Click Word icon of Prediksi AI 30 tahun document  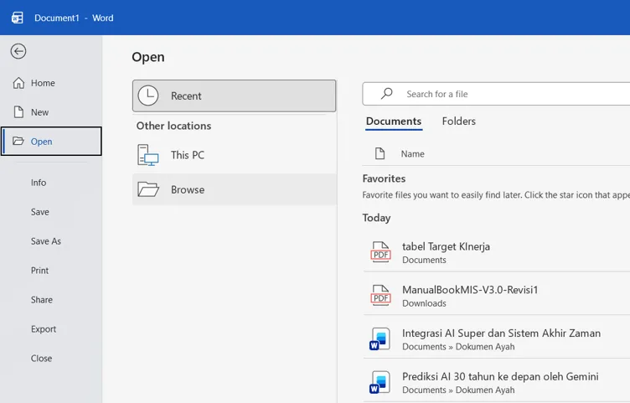coord(380,383)
